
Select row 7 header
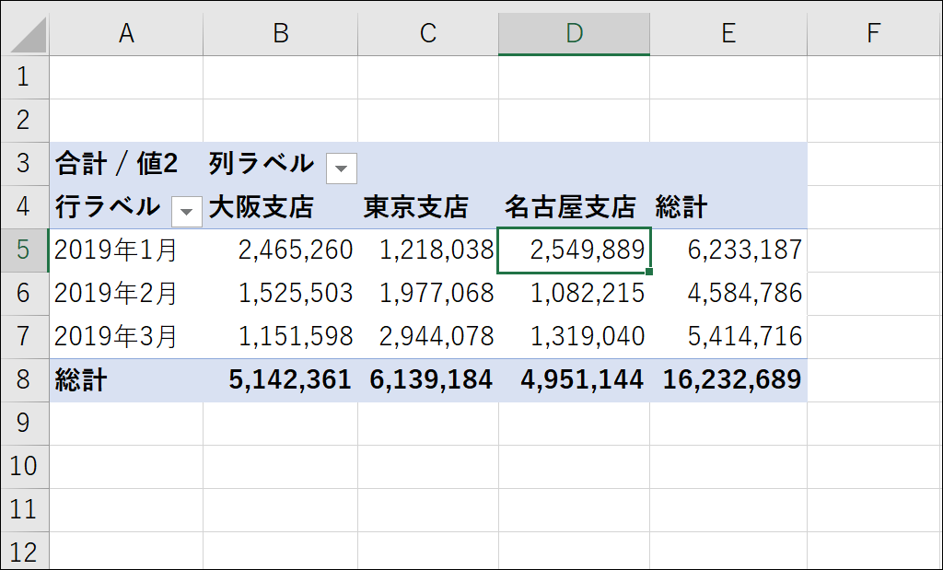tap(24, 337)
